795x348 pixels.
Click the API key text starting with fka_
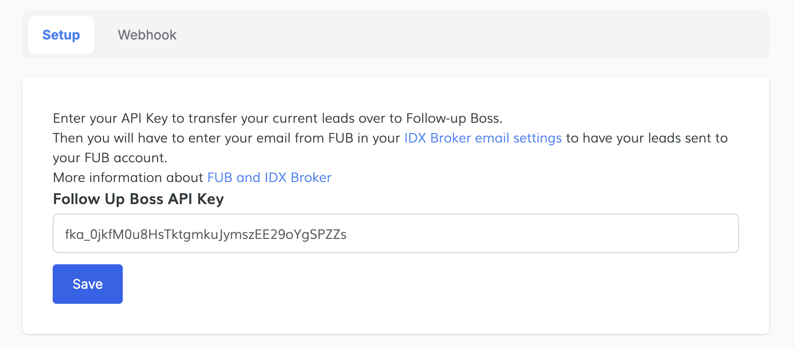[x=206, y=234]
